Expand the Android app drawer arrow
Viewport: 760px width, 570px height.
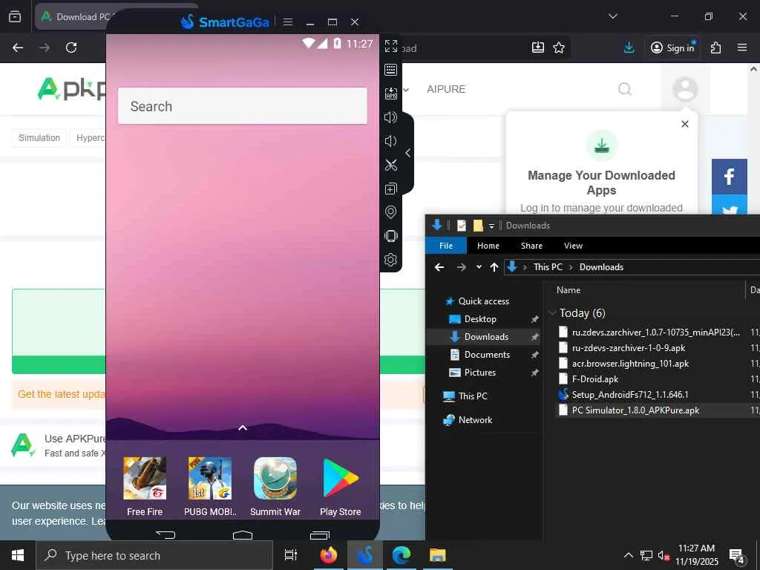(243, 427)
